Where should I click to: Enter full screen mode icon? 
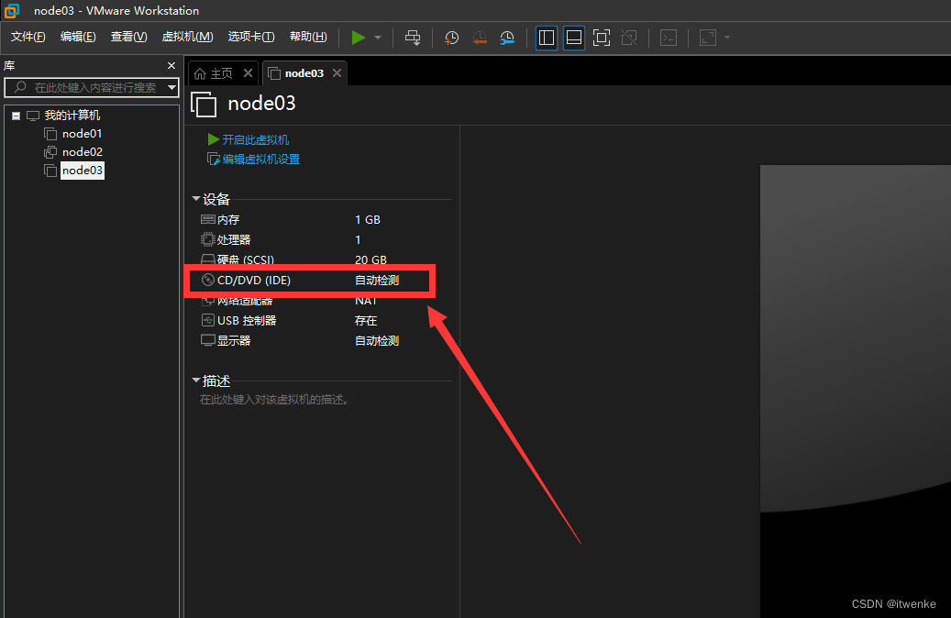click(x=601, y=38)
